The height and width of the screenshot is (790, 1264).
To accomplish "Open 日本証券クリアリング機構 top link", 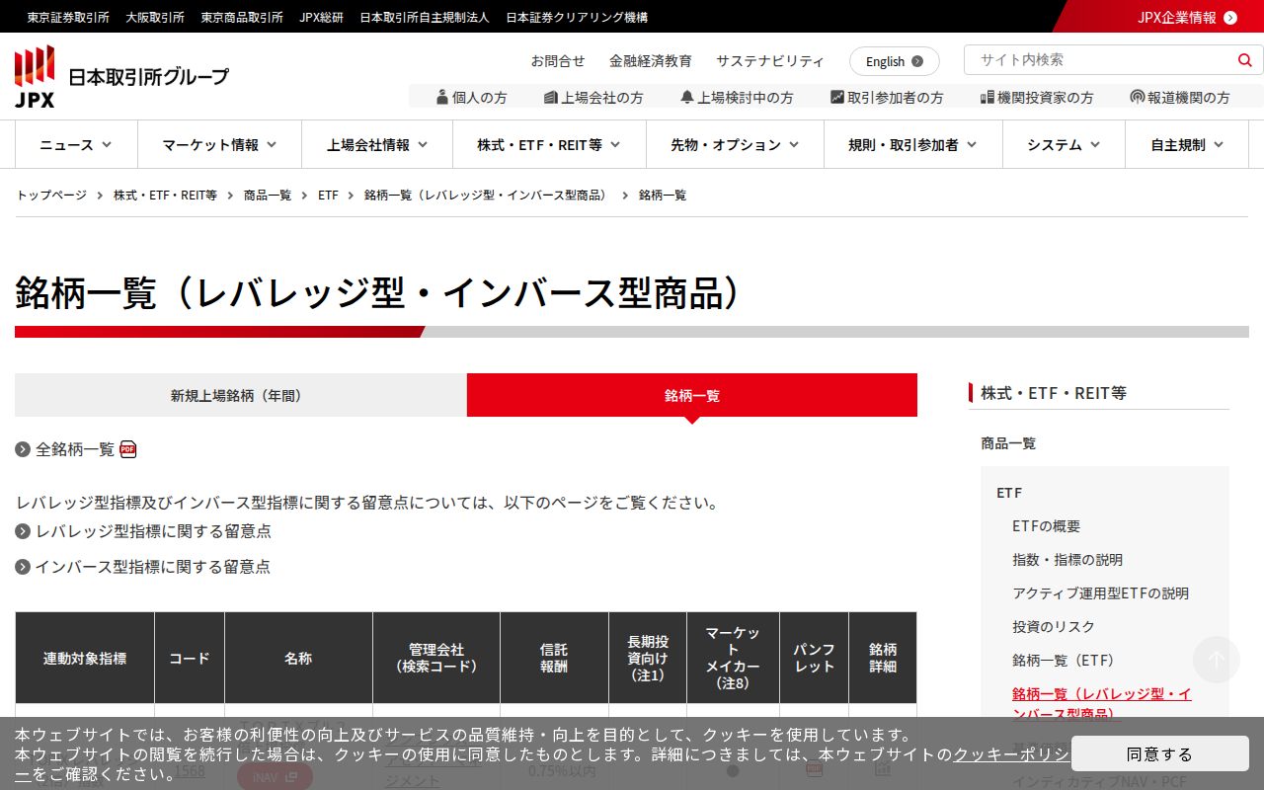I will coord(577,17).
